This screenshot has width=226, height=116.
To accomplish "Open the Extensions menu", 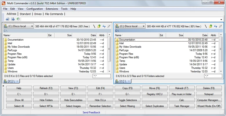I will coord(52,9).
